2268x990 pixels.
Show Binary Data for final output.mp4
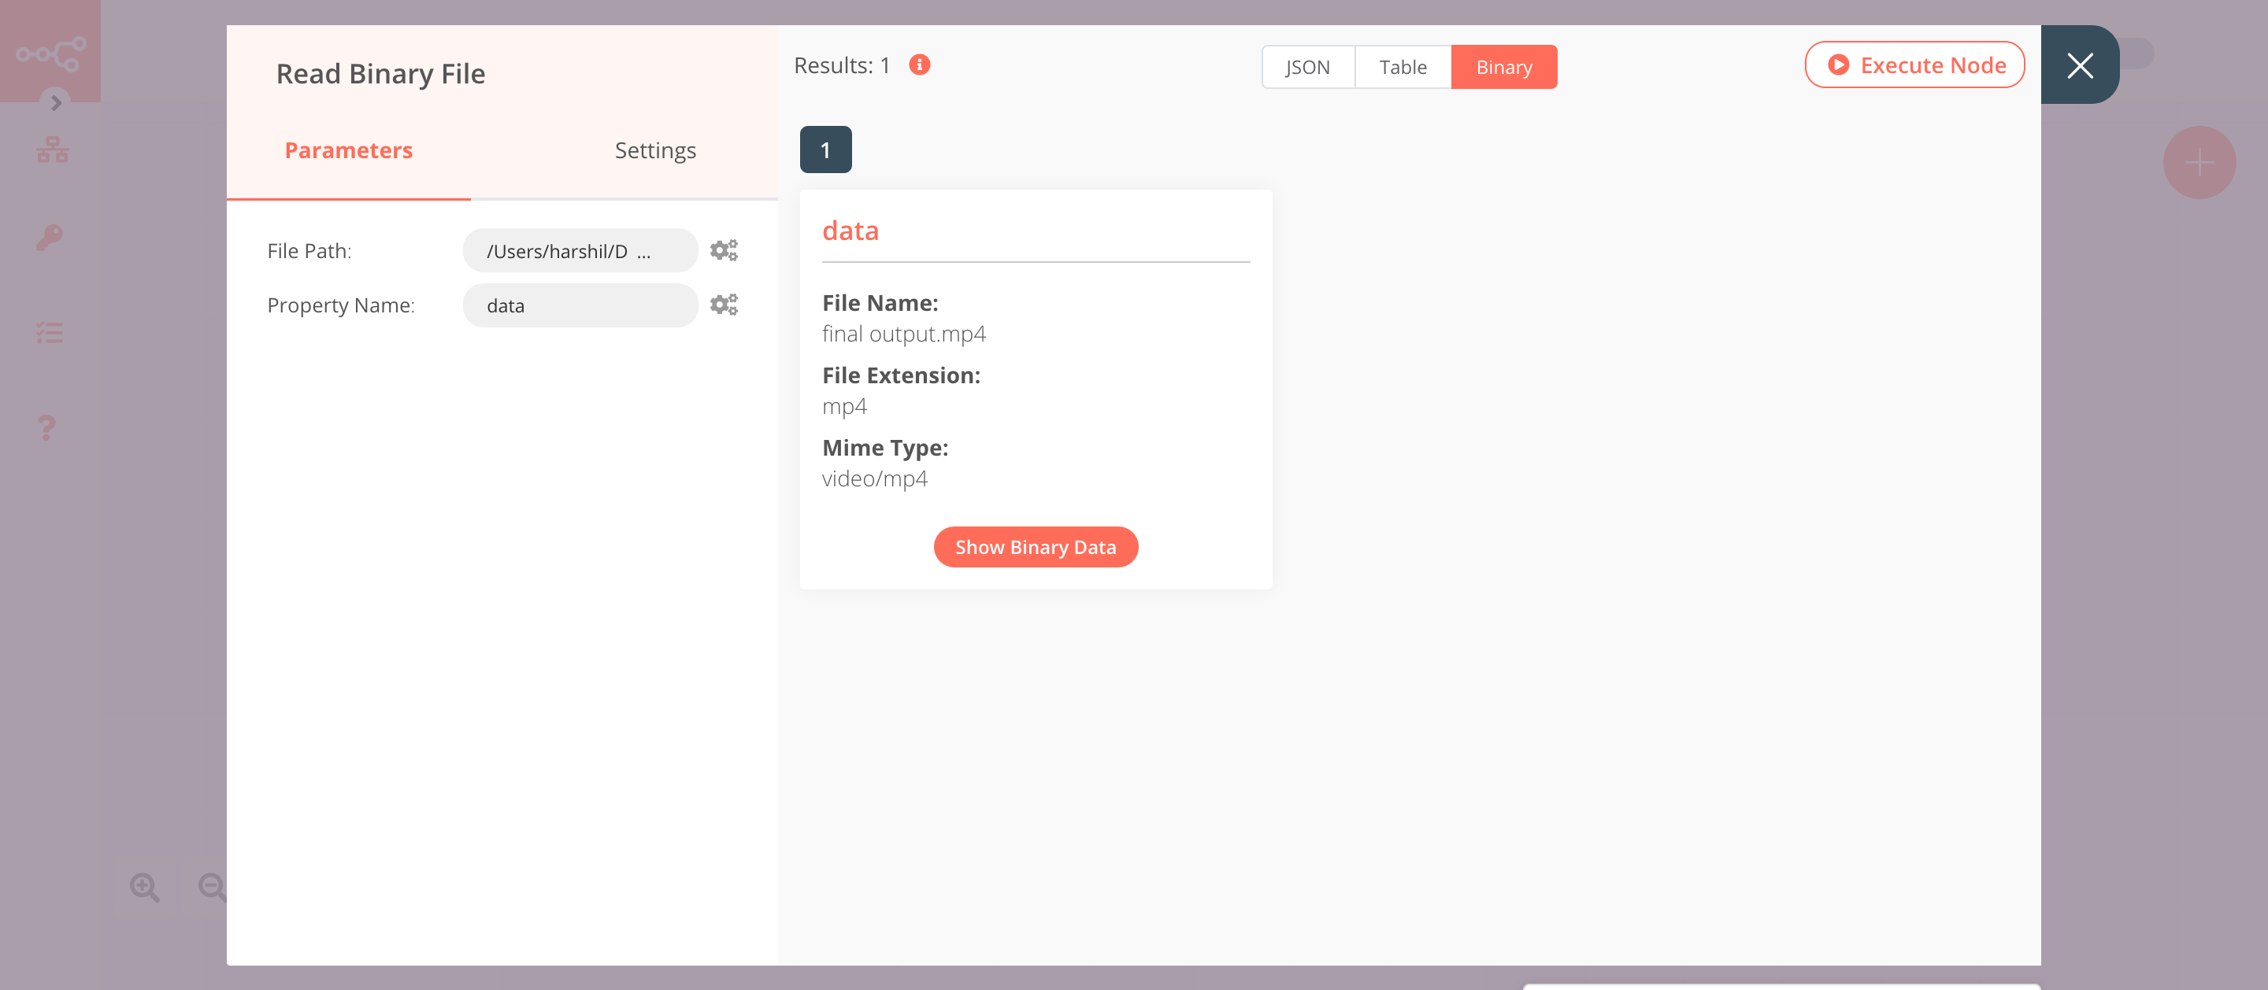1036,546
